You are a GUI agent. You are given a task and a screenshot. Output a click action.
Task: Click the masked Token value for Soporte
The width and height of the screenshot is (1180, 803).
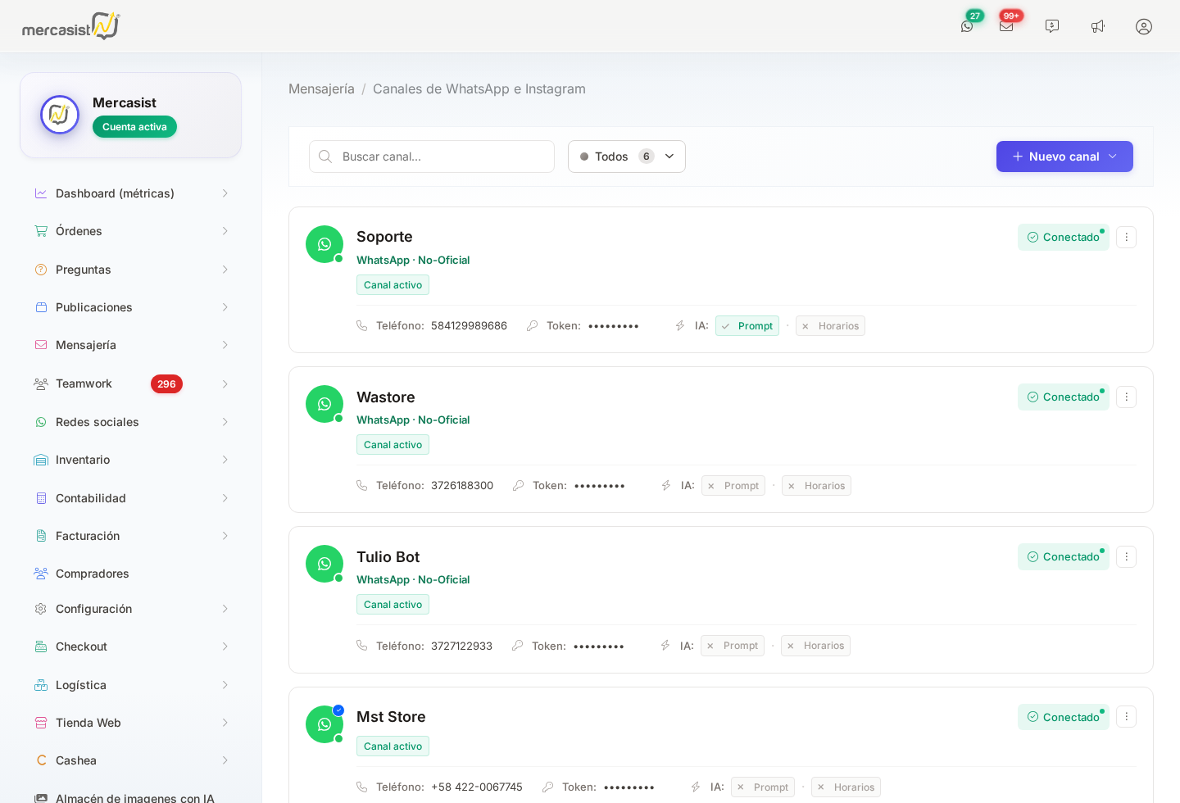614,326
